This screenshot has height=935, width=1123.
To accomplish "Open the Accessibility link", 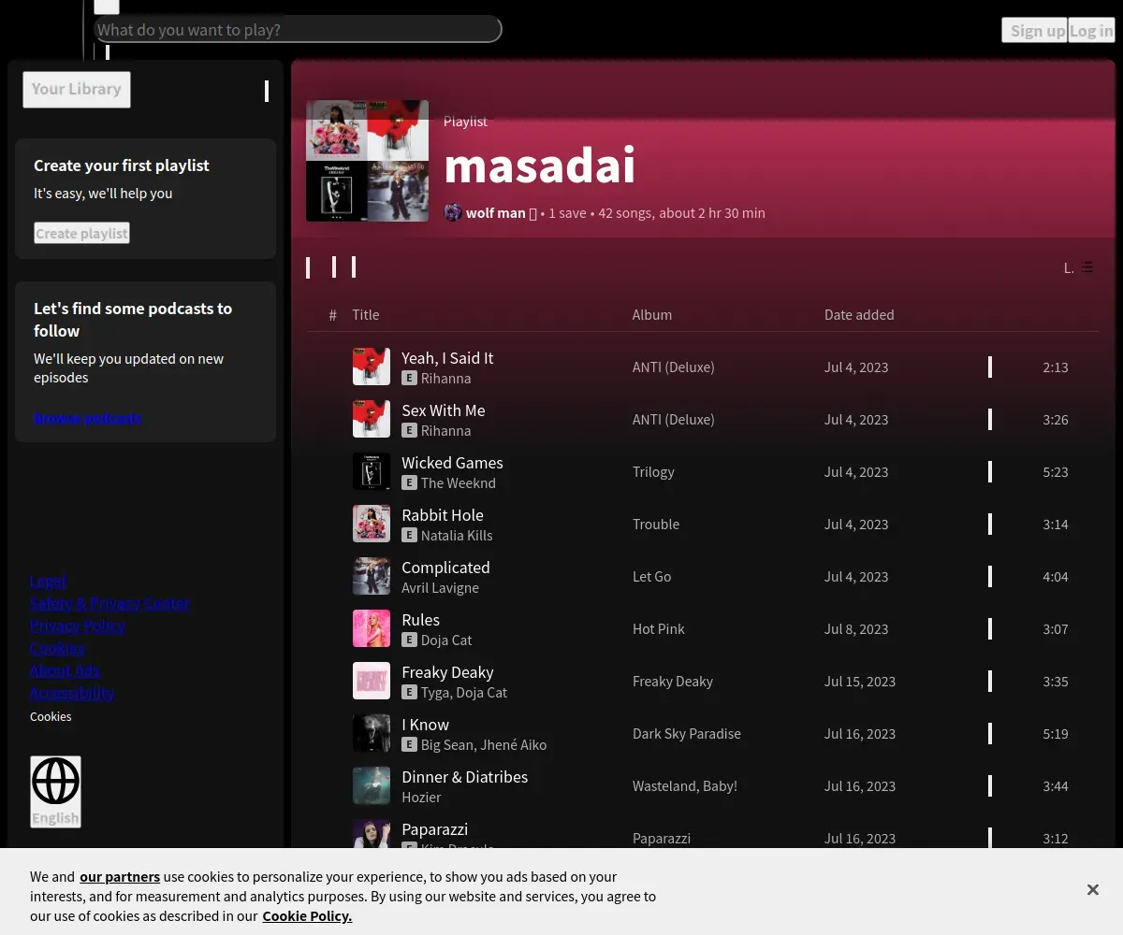I will pos(72,693).
